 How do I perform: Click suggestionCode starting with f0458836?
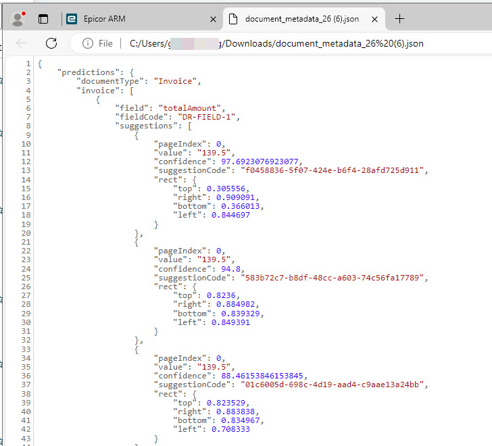[333, 170]
